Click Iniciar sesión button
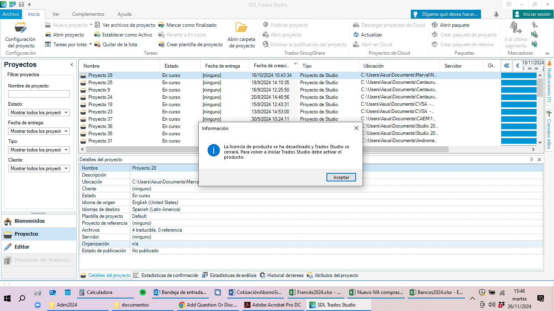The image size is (554, 311). tap(532, 14)
